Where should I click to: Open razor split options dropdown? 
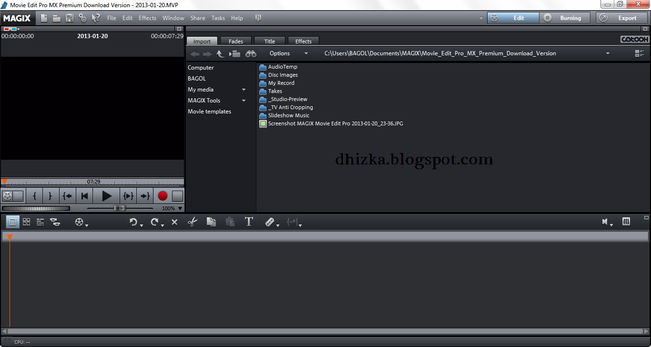point(279,225)
